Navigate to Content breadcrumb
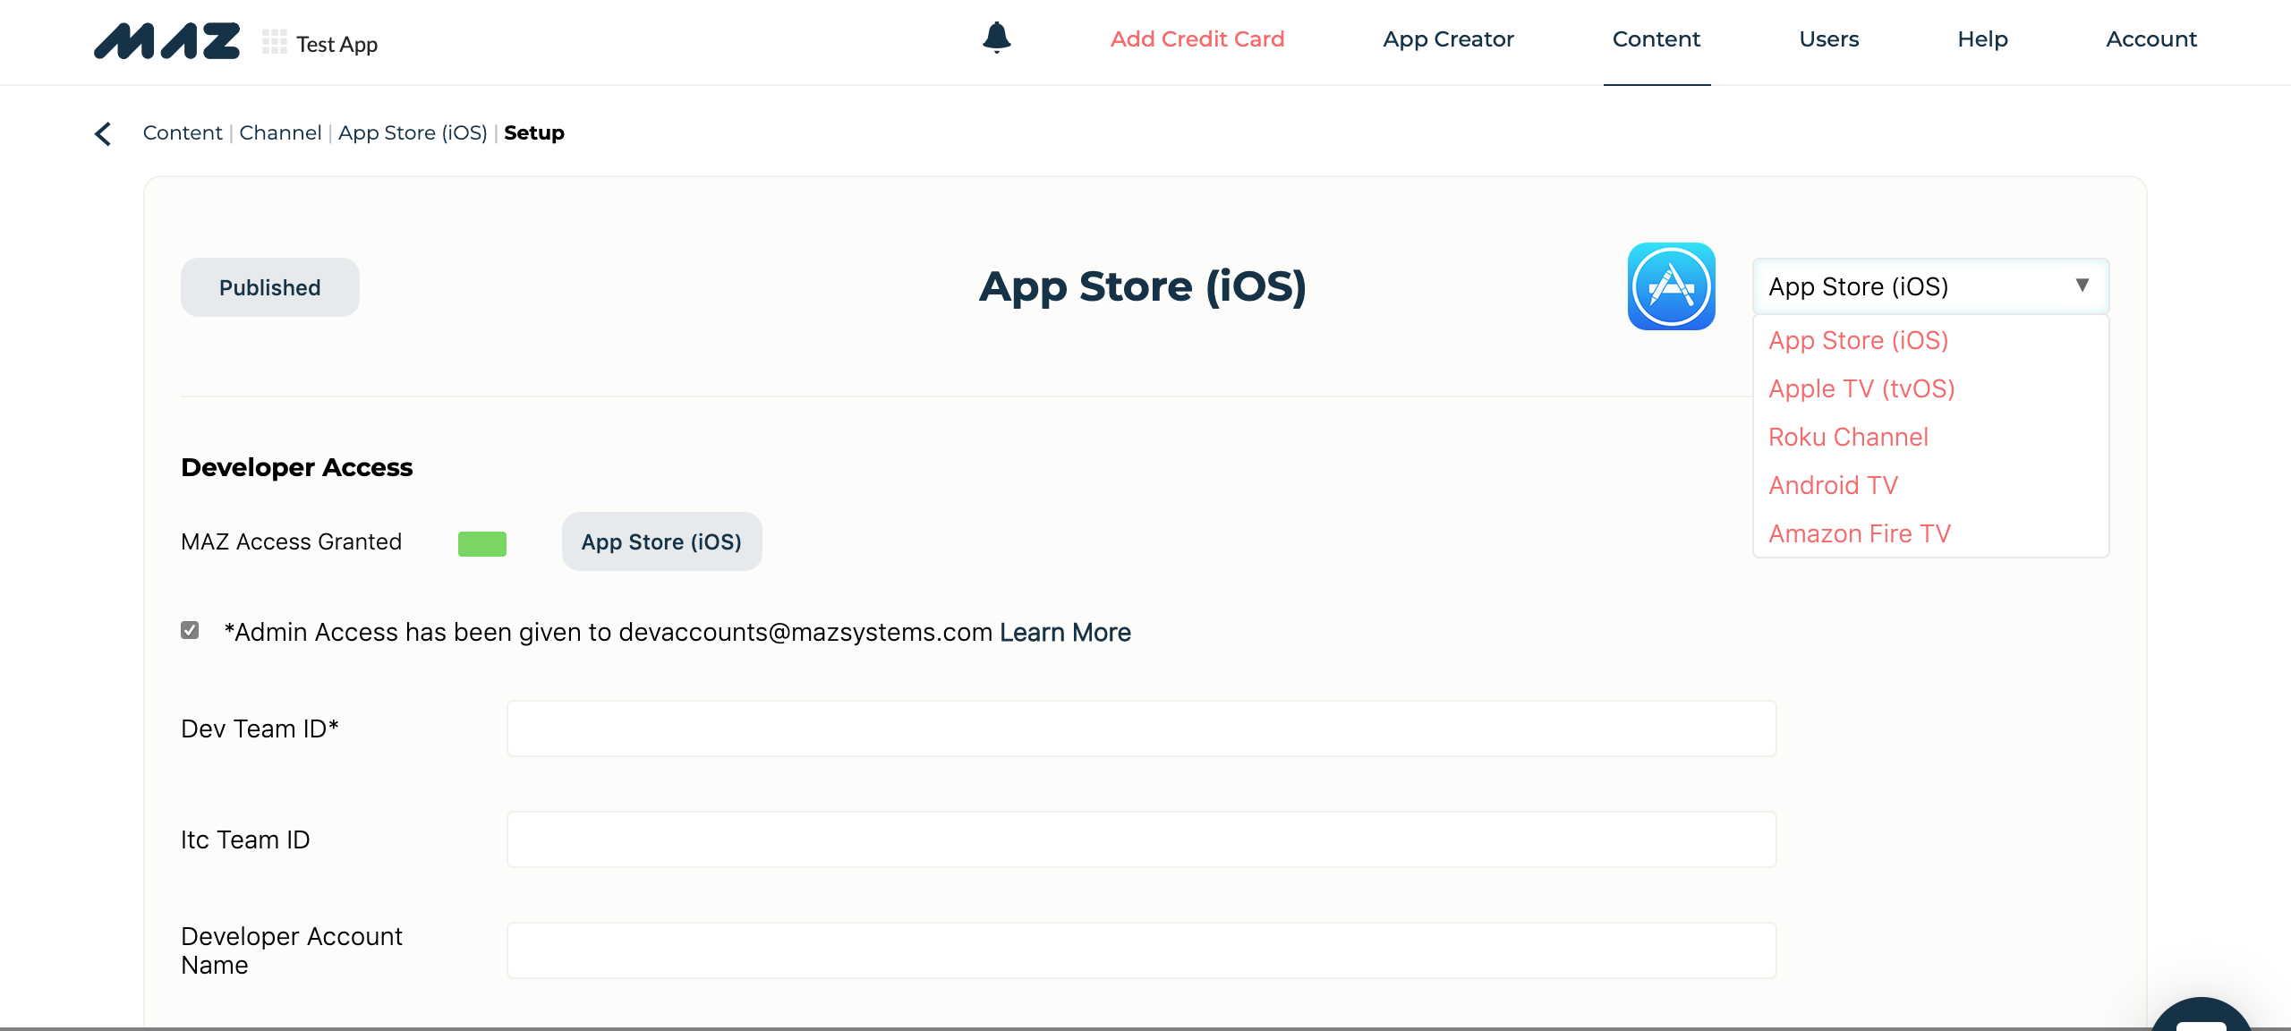This screenshot has width=2291, height=1031. click(x=183, y=133)
